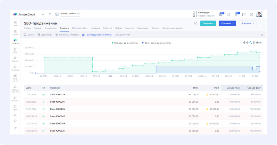Click chart zoom-in icon
The height and width of the screenshot is (145, 277).
point(244,42)
